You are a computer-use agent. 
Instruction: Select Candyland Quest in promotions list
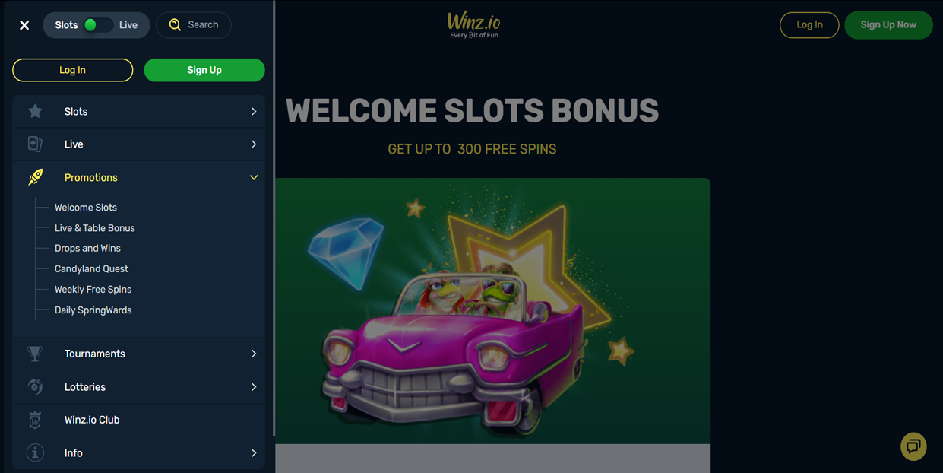coord(91,268)
